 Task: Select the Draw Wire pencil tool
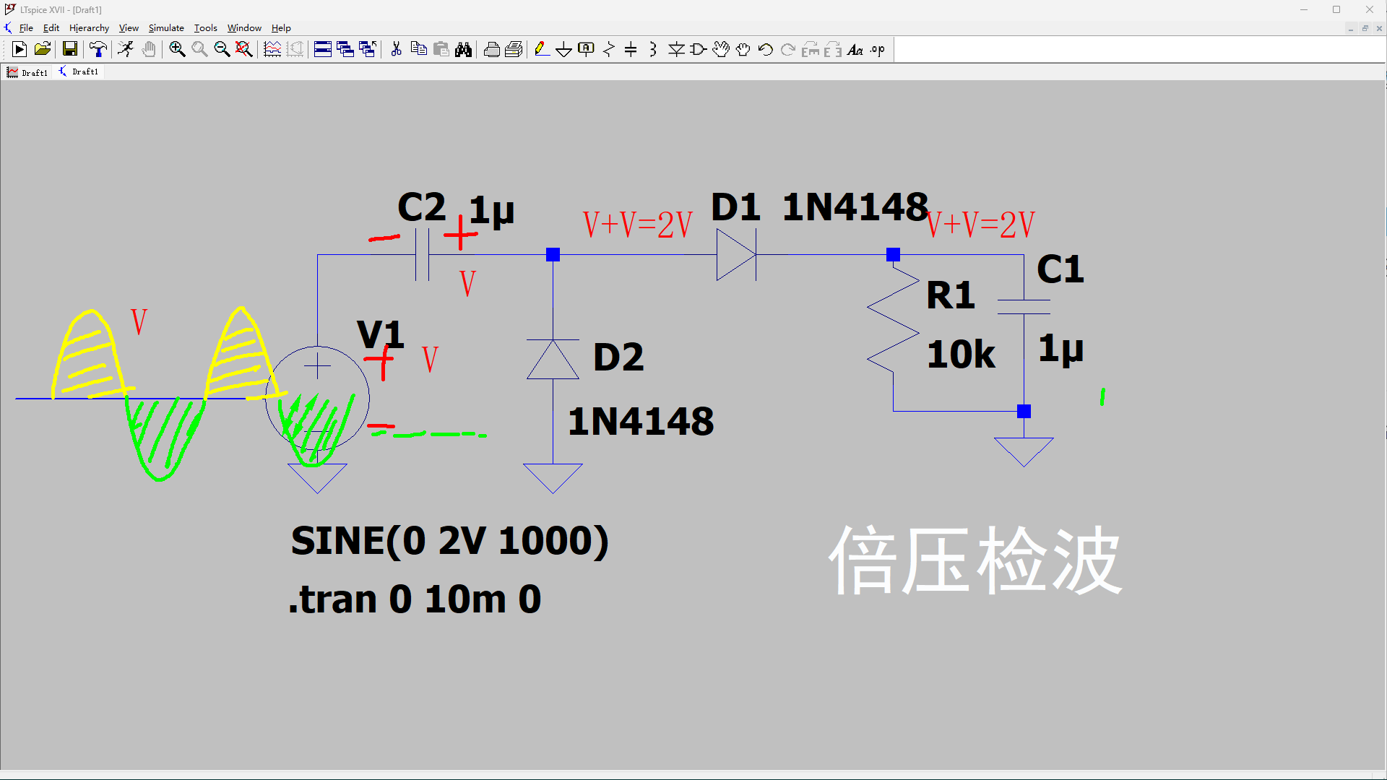tap(541, 49)
